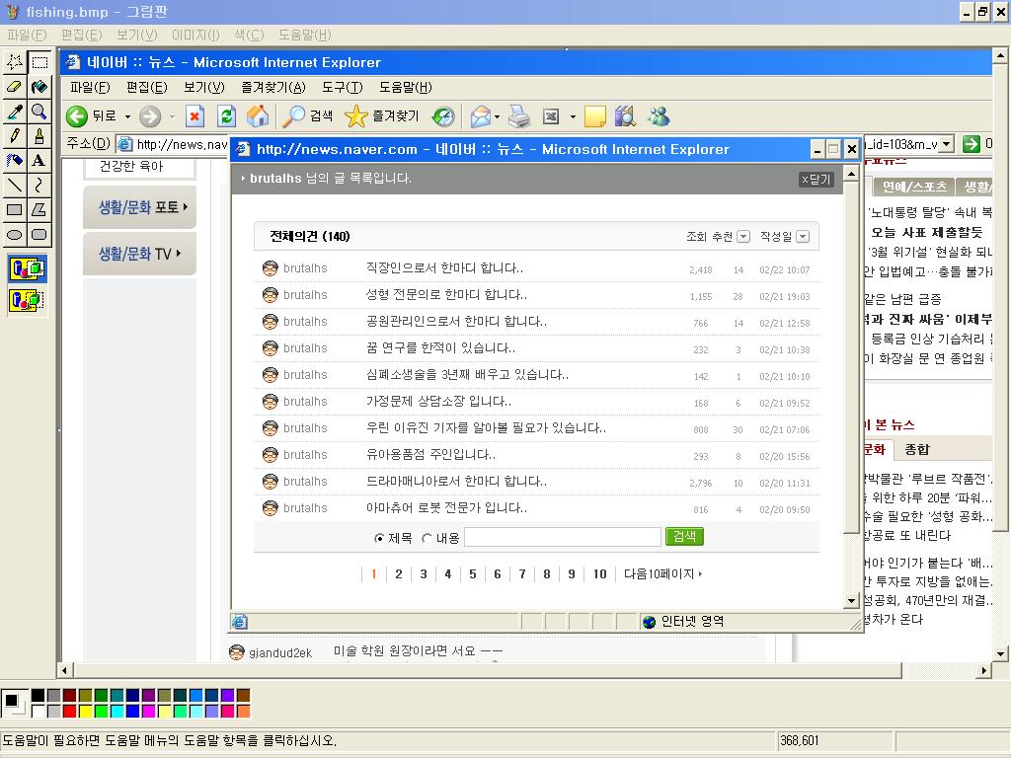The image size is (1011, 758).
Task: Select the Pencil tool in Paint
Action: point(14,136)
